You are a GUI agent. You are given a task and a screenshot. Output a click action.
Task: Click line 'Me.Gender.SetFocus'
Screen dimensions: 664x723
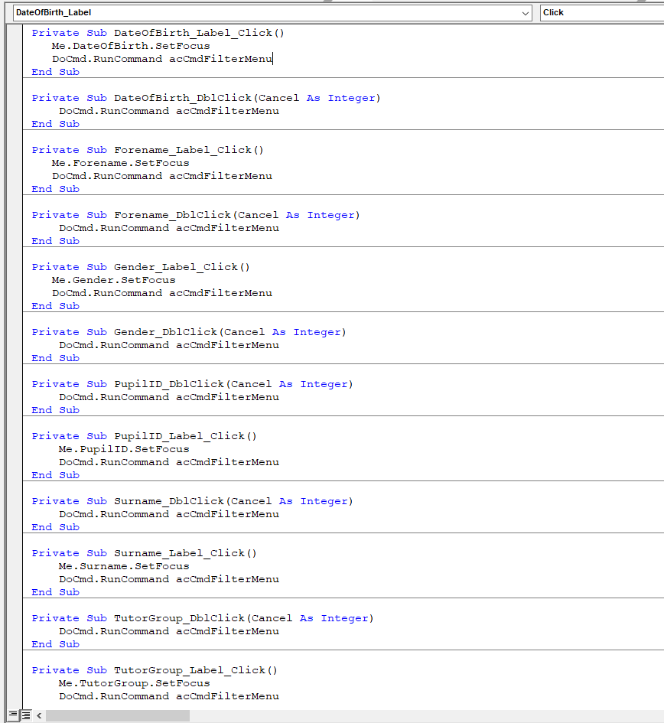click(113, 280)
